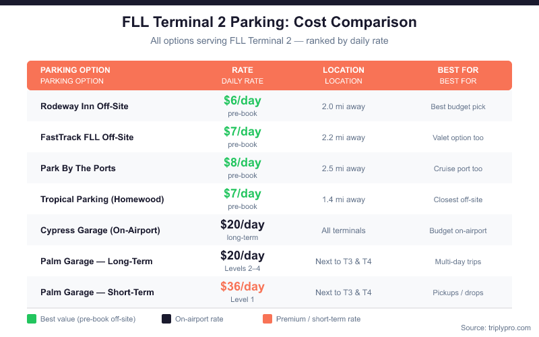The height and width of the screenshot is (337, 539).
Task: Click the Valet option too note
Action: (458, 137)
